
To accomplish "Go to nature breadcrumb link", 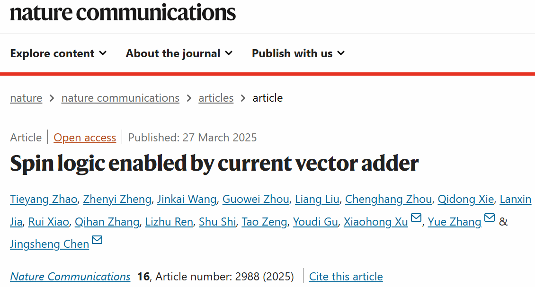I will click(26, 98).
